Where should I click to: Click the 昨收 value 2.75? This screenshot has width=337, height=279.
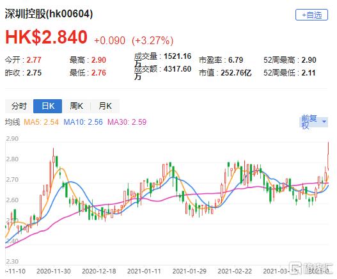pyautogui.click(x=34, y=73)
